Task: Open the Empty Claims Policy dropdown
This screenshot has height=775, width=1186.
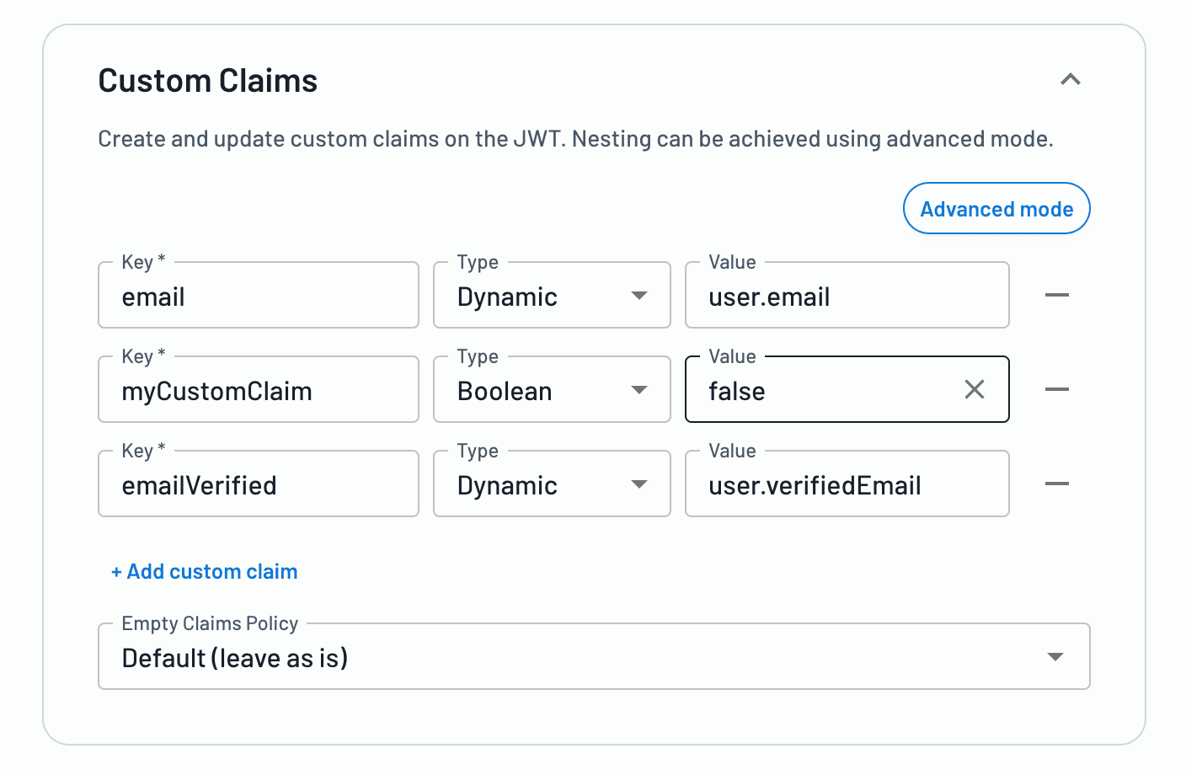Action: coord(1055,656)
